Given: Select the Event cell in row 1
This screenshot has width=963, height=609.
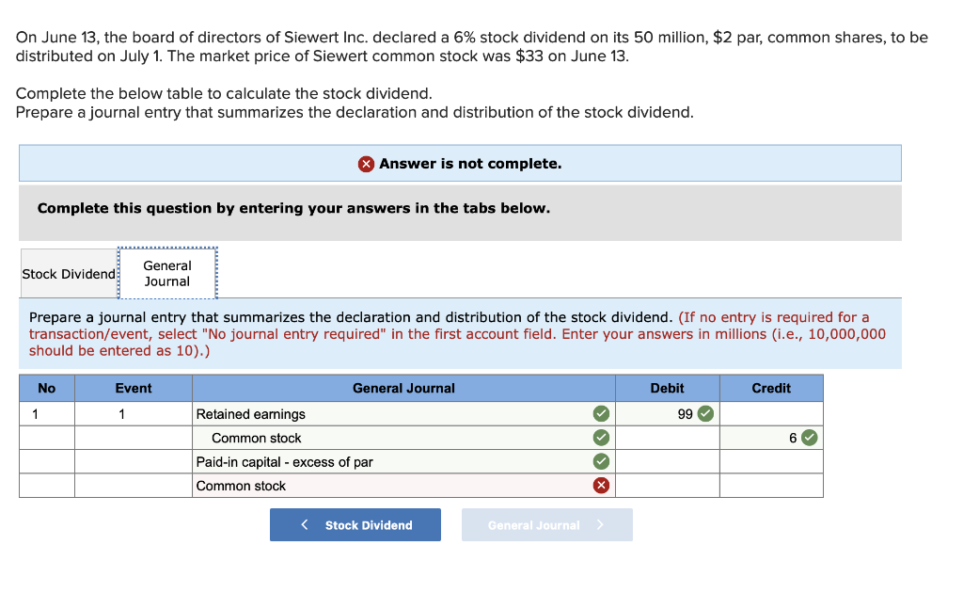Looking at the screenshot, I should 133,413.
